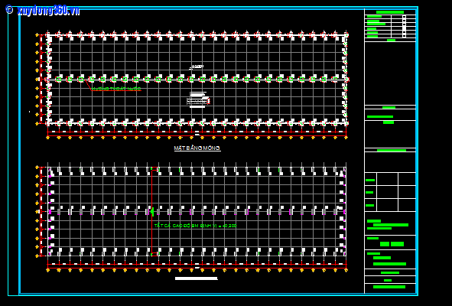Pick the red vertical section line in lower plan
The width and height of the screenshot is (452, 306).
[151, 211]
